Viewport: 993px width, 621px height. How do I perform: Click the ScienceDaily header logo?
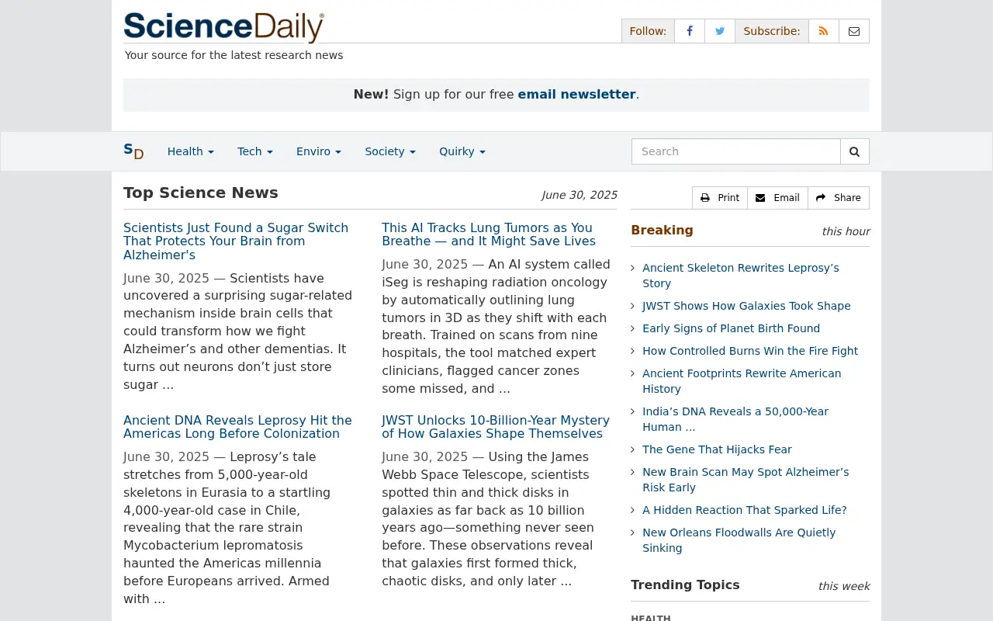[223, 27]
